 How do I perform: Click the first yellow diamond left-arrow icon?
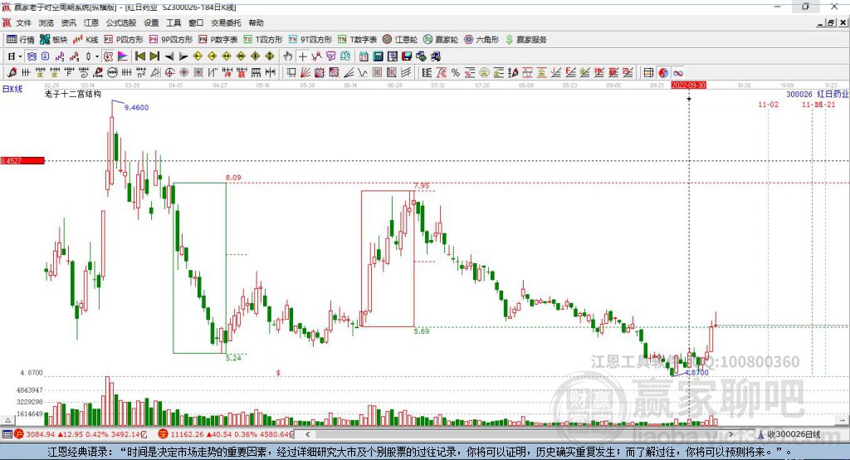pyautogui.click(x=198, y=56)
